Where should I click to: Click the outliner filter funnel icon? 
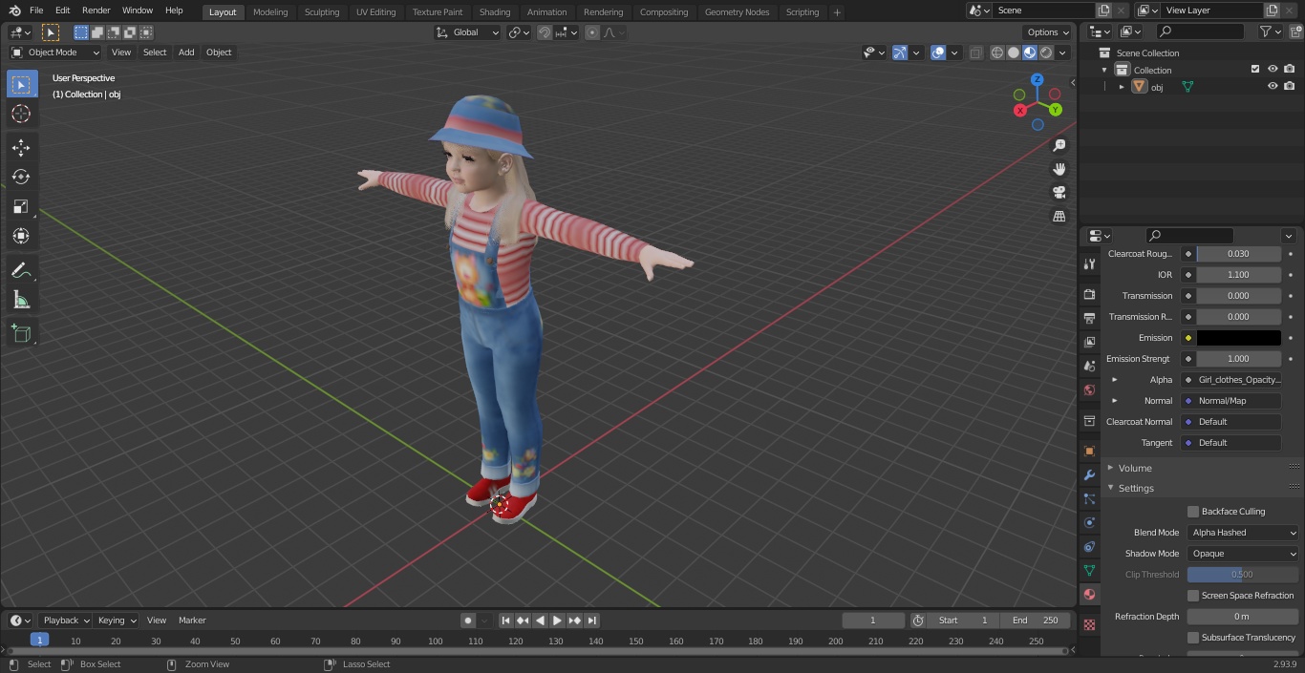coord(1270,32)
